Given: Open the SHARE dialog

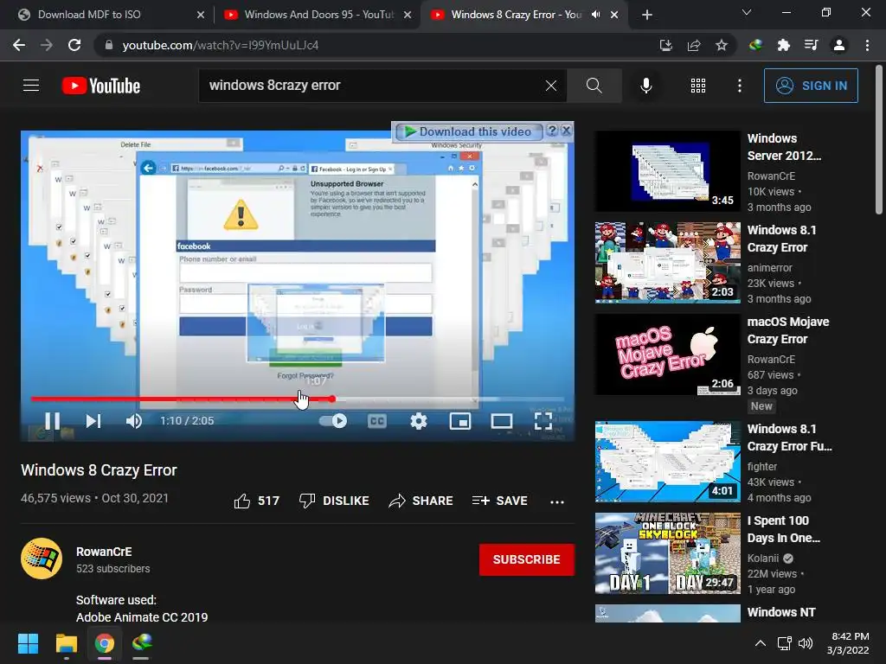Looking at the screenshot, I should pos(421,501).
